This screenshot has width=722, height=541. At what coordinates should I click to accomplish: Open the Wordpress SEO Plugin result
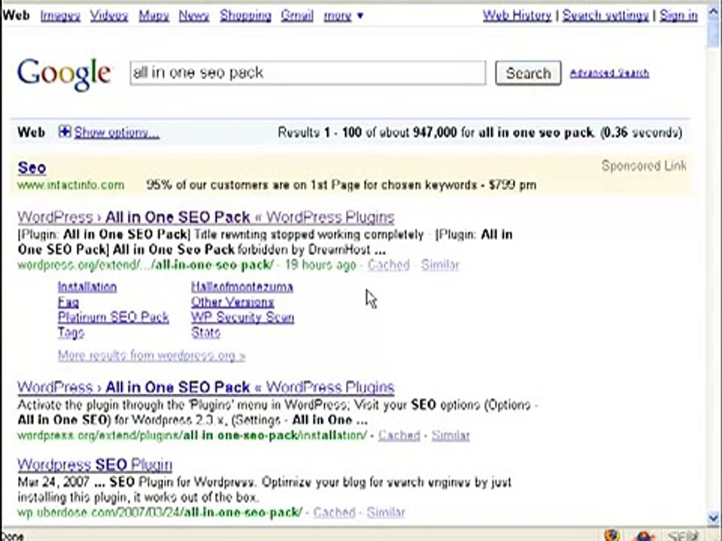[95, 464]
